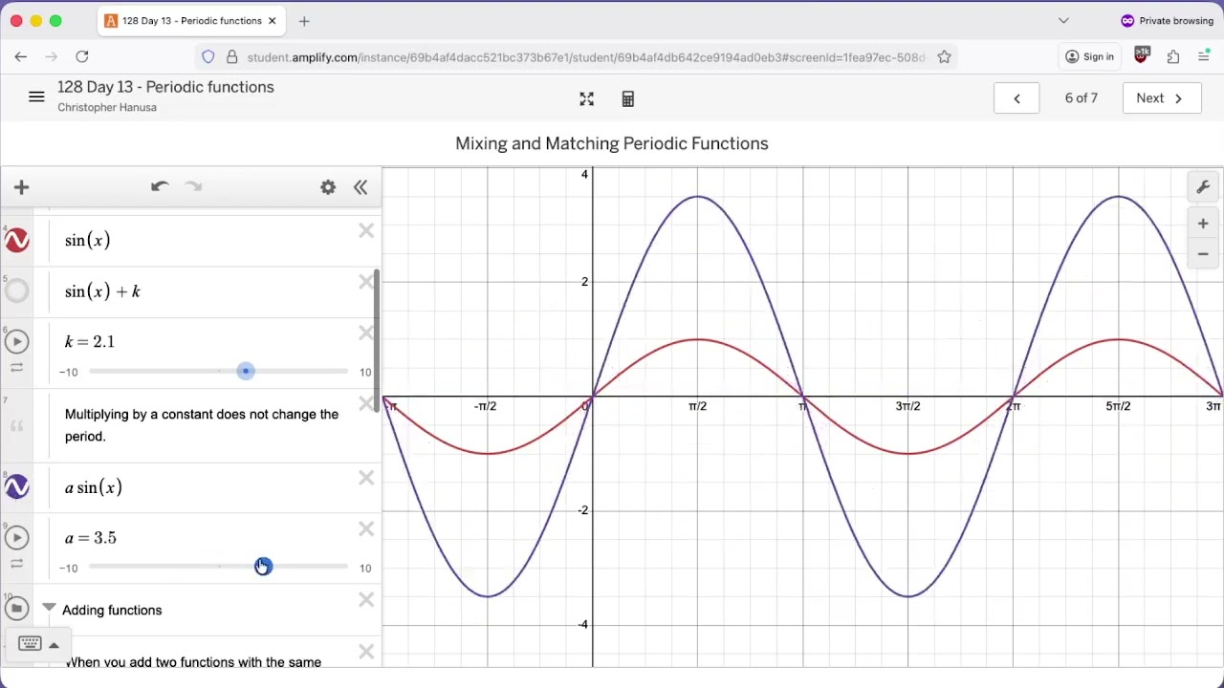The image size is (1224, 688).
Task: Click the a slider thumb
Action: click(263, 567)
